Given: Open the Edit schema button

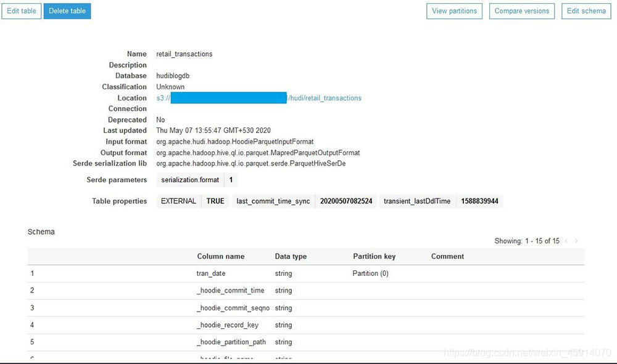Looking at the screenshot, I should [x=586, y=11].
